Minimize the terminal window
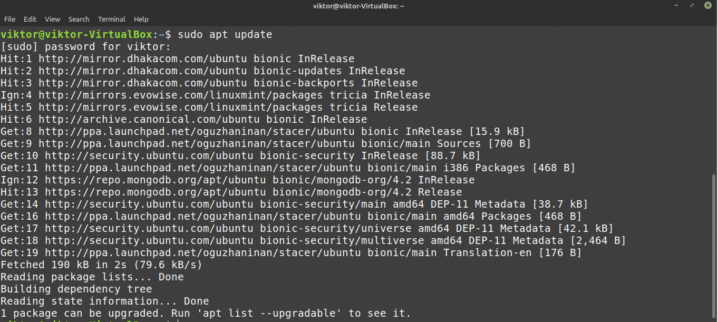This screenshot has width=718, height=322. coord(677,6)
